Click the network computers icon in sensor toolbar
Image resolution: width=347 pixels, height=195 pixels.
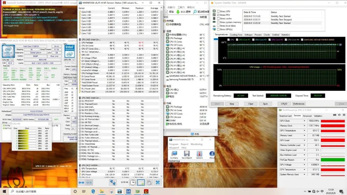(113, 182)
